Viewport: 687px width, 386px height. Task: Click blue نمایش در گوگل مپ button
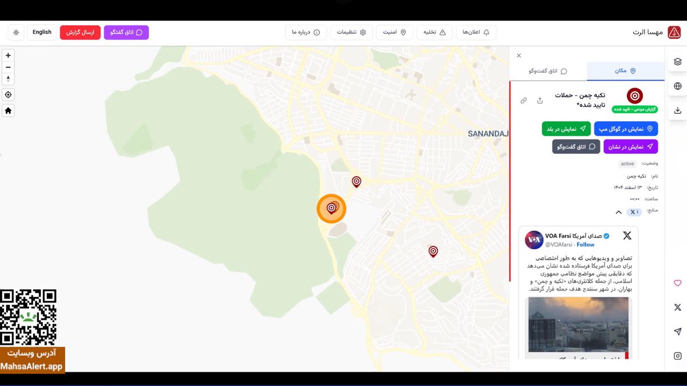point(626,129)
